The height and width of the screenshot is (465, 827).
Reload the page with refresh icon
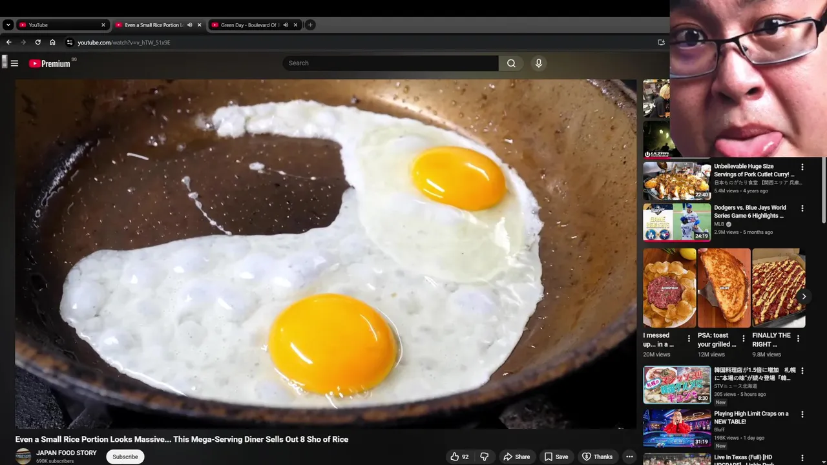[37, 43]
